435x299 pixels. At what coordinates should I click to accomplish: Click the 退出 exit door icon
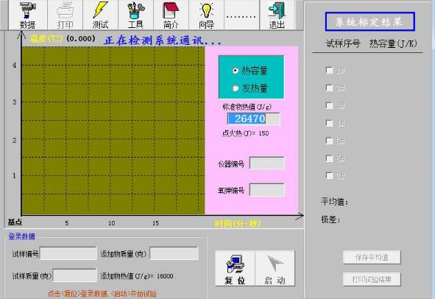(277, 15)
